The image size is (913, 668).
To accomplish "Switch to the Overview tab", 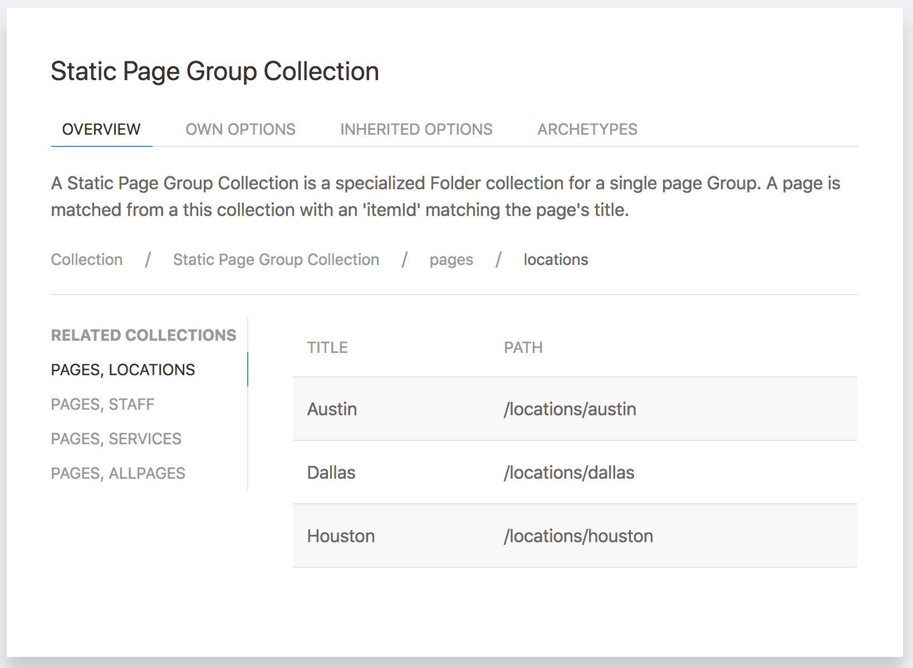I will 101,129.
